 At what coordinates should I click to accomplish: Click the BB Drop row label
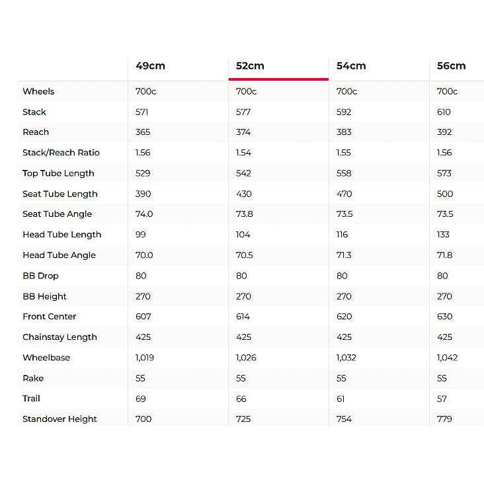tap(40, 276)
